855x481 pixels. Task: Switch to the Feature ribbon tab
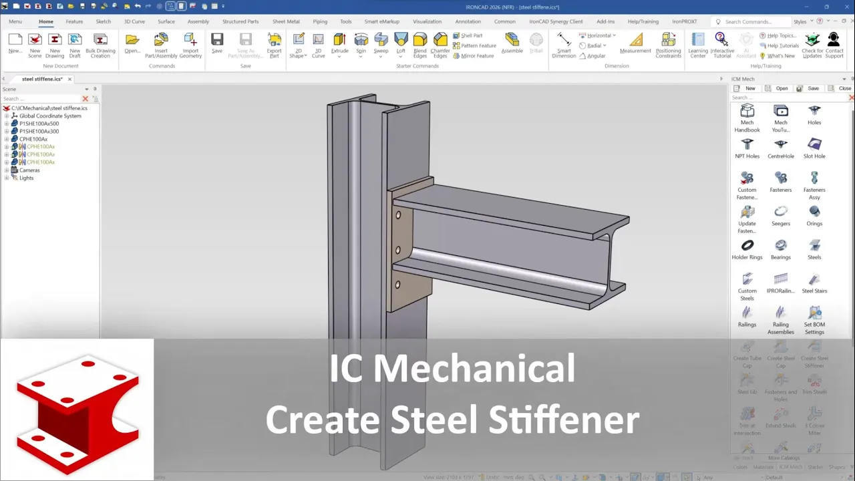pos(74,21)
